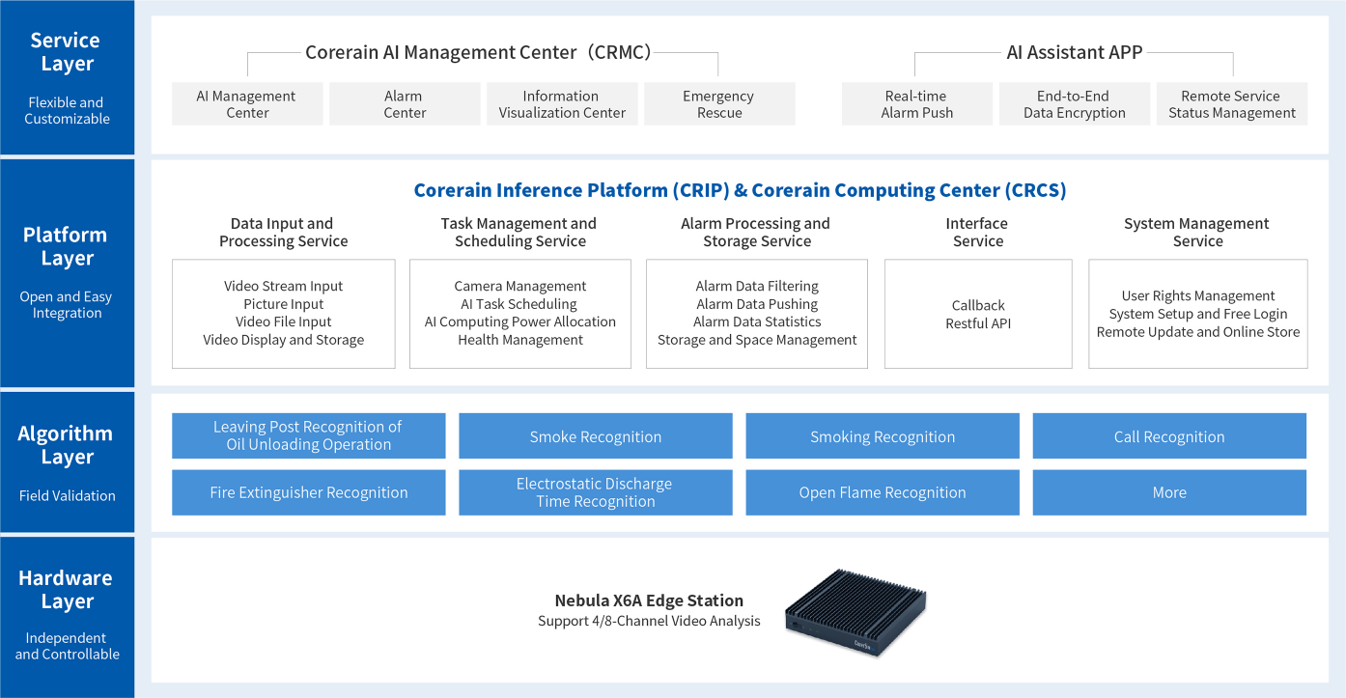1346x698 pixels.
Task: Click the End-to-End Data Encryption box
Action: tap(1075, 104)
